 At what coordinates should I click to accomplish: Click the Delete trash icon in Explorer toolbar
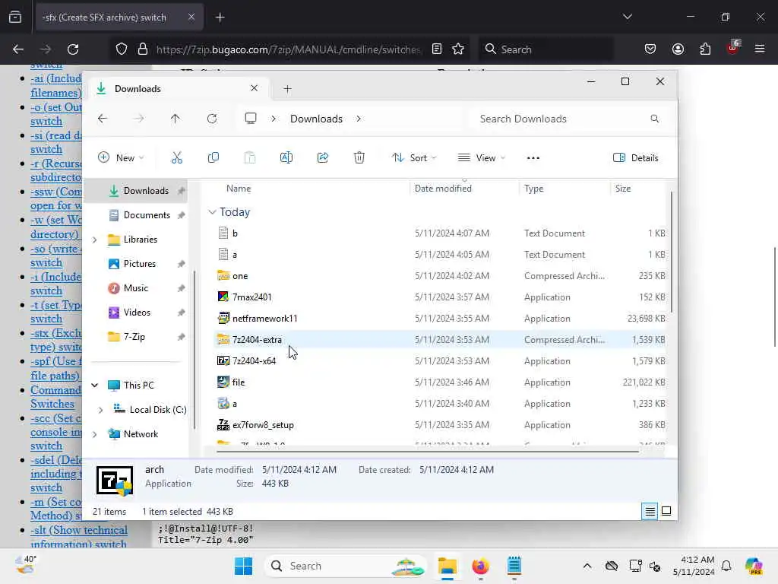pyautogui.click(x=359, y=158)
